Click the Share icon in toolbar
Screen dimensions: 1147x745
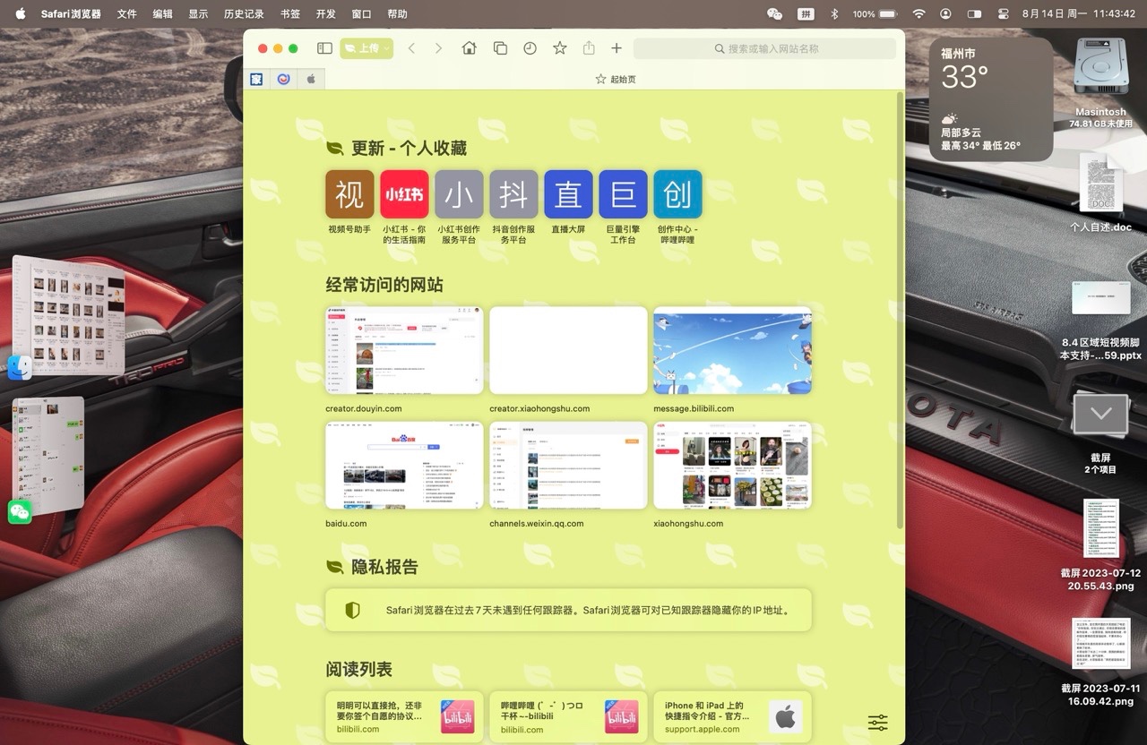(x=589, y=48)
